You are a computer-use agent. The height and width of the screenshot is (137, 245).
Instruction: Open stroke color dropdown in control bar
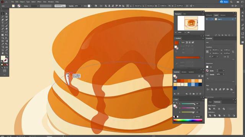click(21, 6)
